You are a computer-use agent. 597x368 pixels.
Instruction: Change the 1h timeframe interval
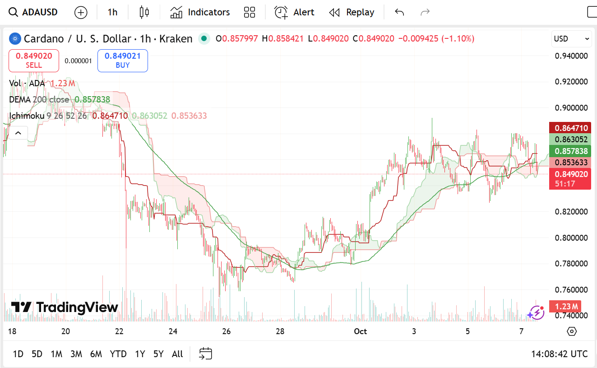[112, 12]
